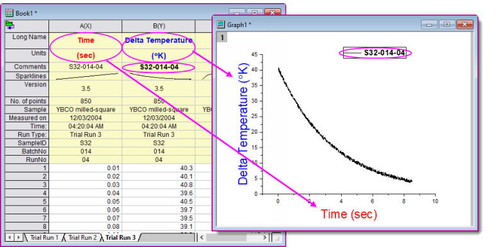Screen dimensions: 503x247
Task: Select column B(Y) header
Action: pos(159,26)
